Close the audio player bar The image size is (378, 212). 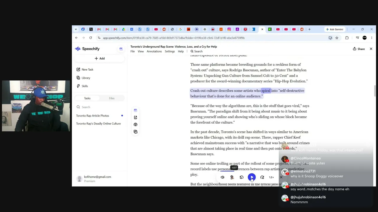coord(281,177)
